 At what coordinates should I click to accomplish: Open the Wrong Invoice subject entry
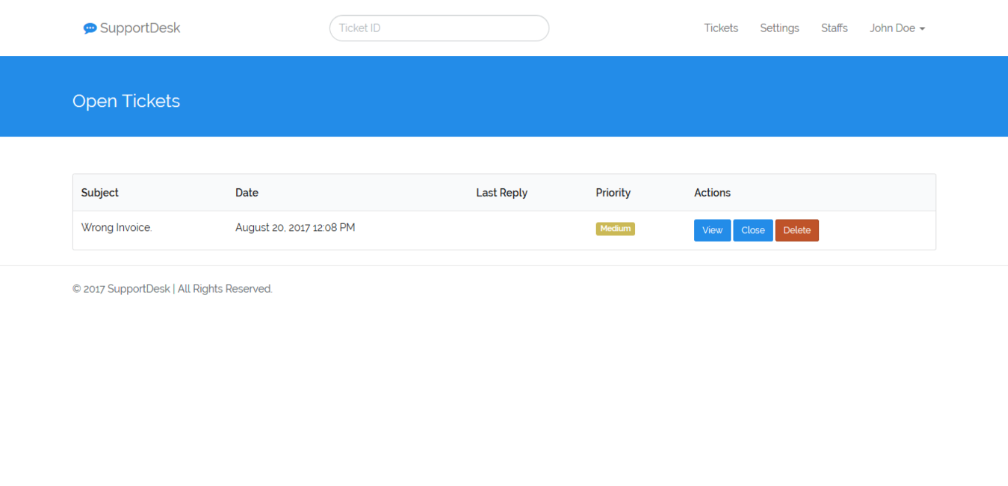(x=116, y=227)
